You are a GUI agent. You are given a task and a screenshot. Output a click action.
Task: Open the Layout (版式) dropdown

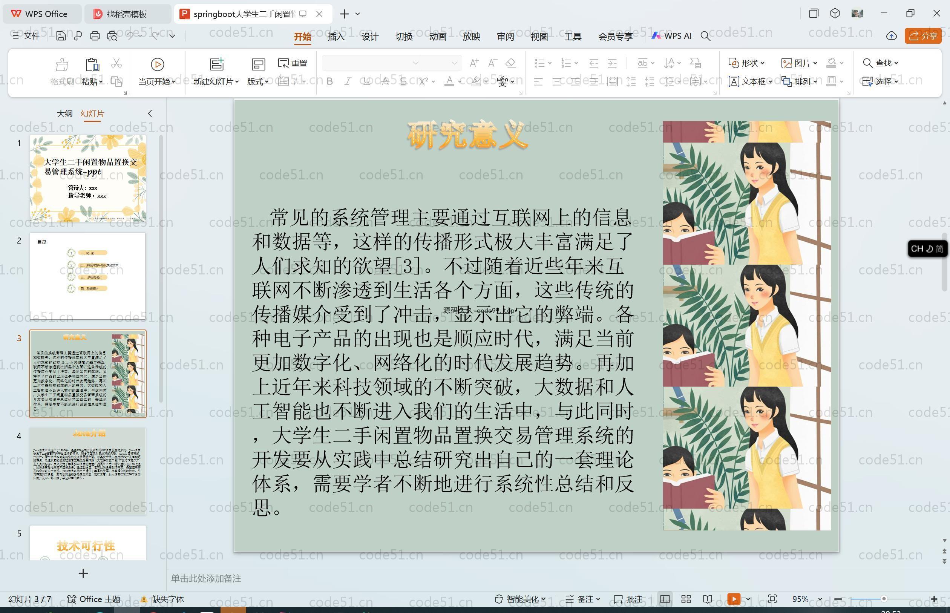(258, 81)
